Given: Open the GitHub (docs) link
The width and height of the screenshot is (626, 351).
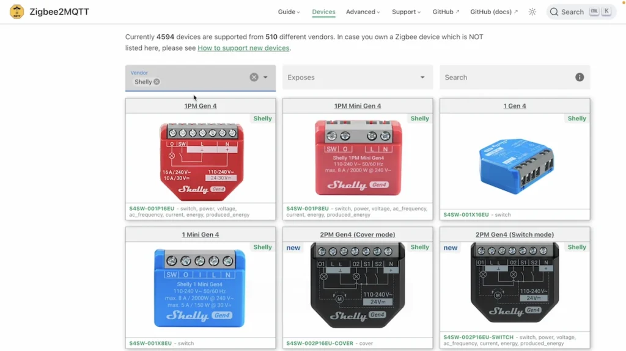Looking at the screenshot, I should click(x=493, y=12).
